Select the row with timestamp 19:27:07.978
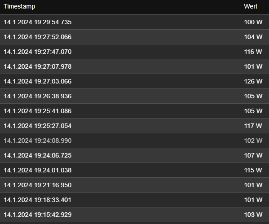Viewport: 269px width, 224px height. coord(135,66)
